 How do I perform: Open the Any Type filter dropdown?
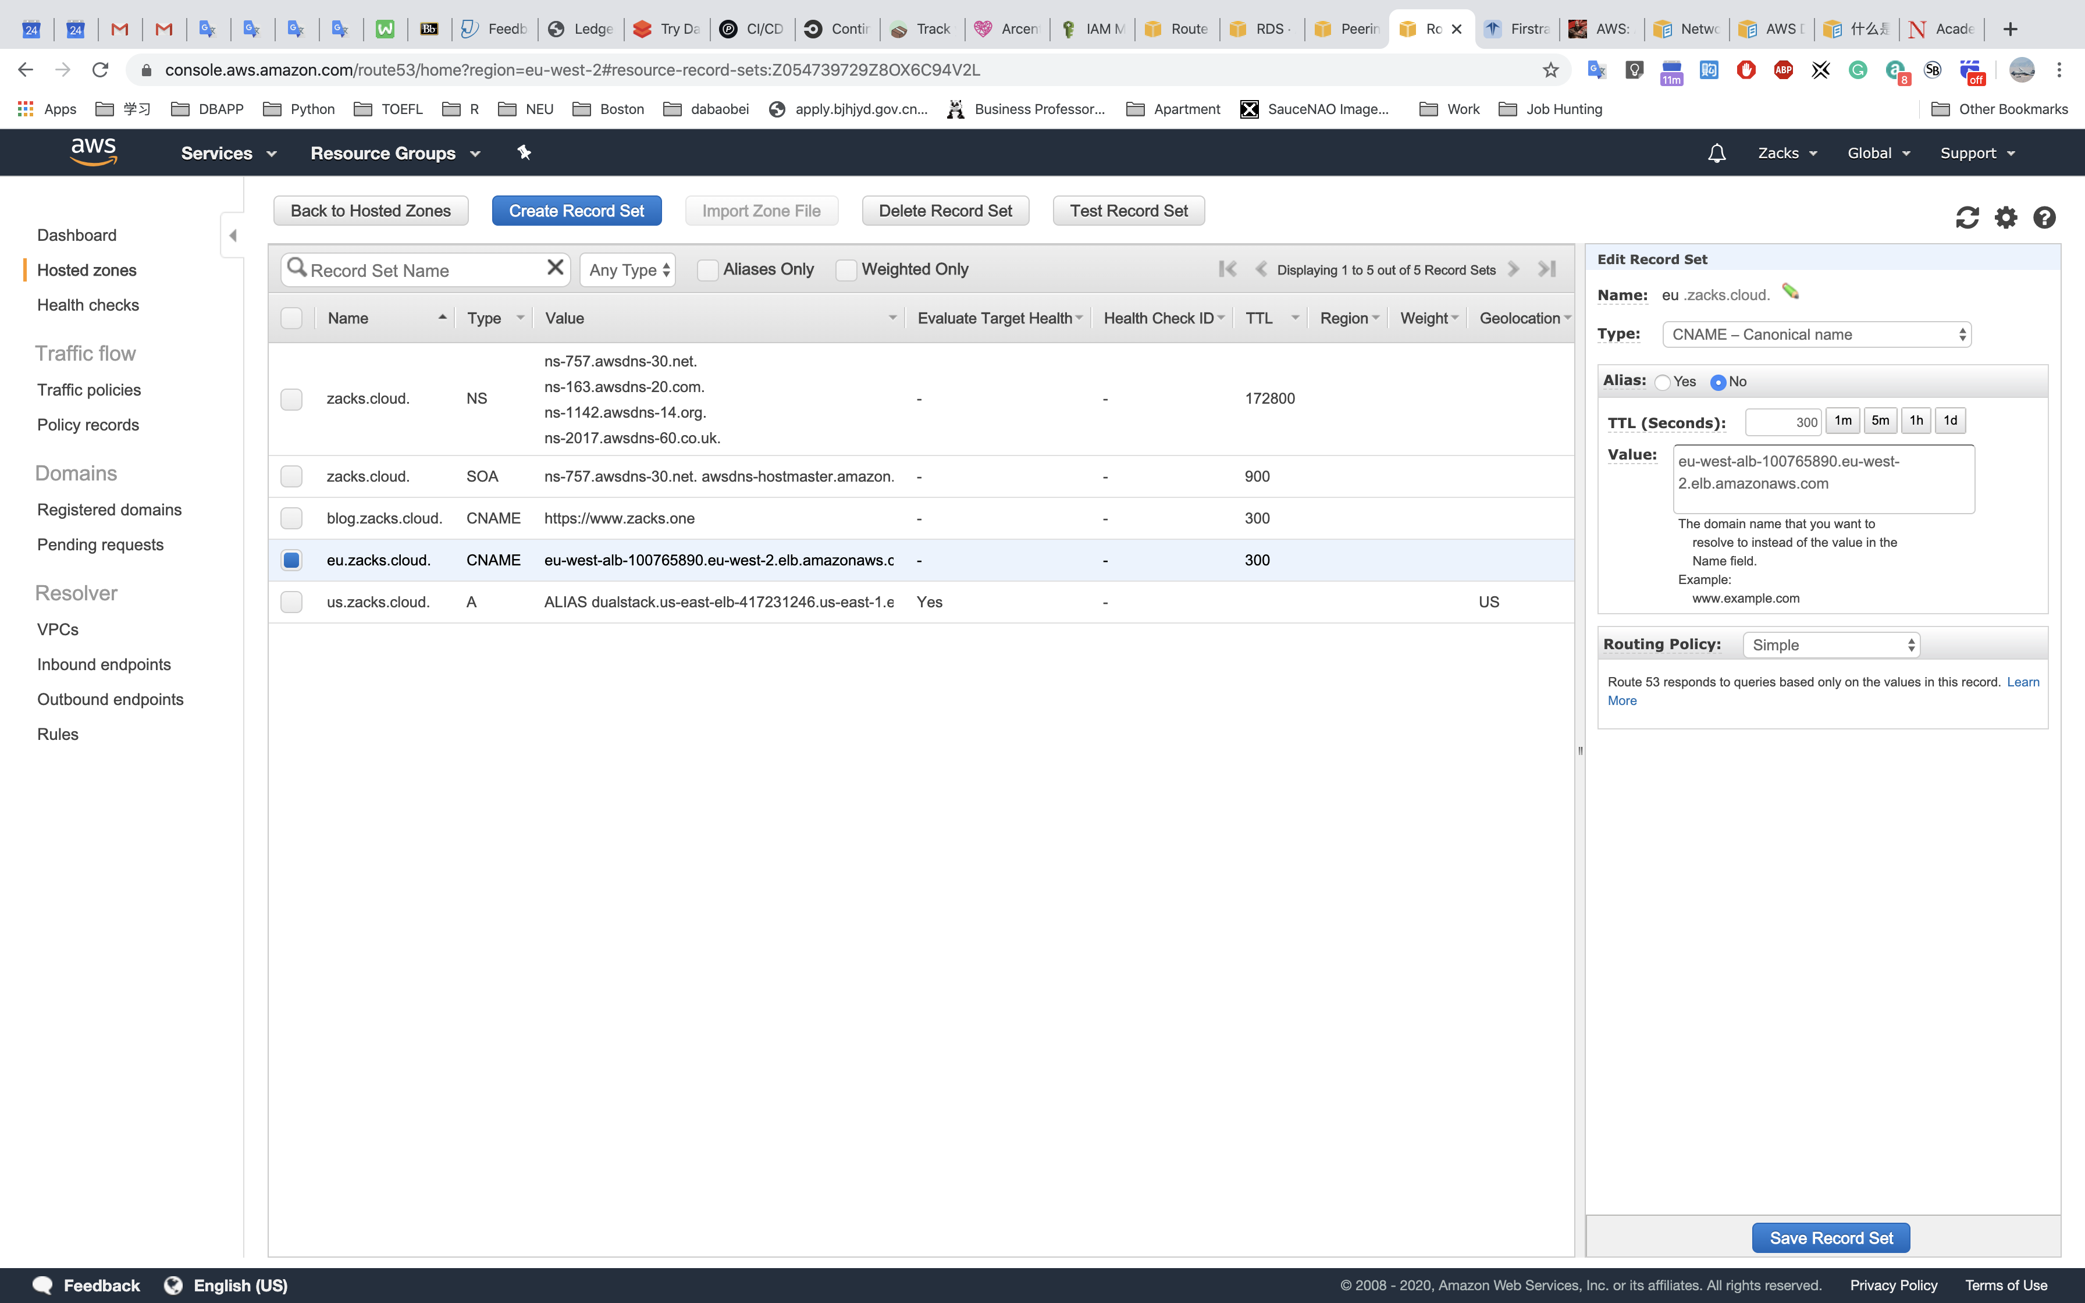(628, 270)
